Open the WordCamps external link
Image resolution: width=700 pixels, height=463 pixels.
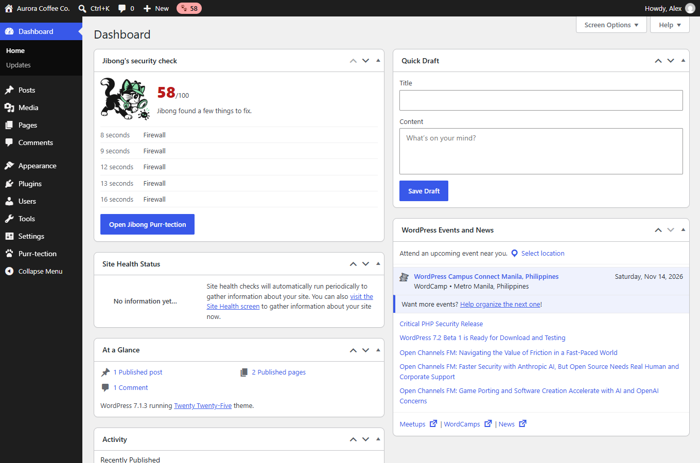[x=468, y=424]
